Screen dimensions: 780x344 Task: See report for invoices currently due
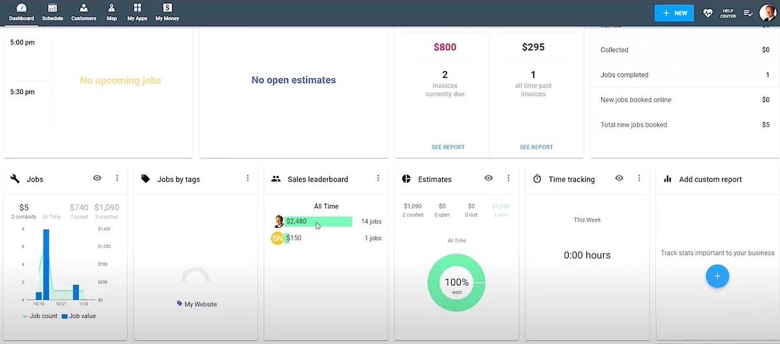448,147
